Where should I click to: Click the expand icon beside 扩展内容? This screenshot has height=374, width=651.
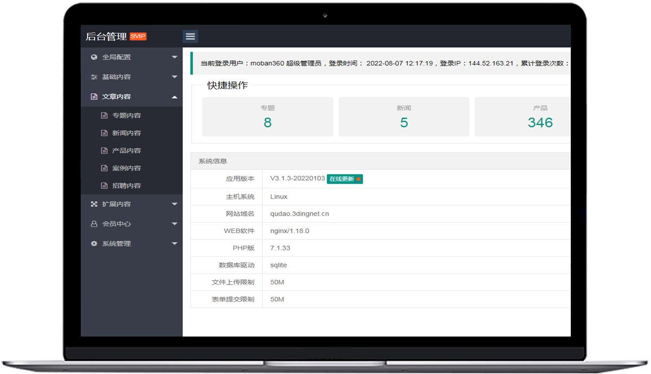pyautogui.click(x=94, y=204)
